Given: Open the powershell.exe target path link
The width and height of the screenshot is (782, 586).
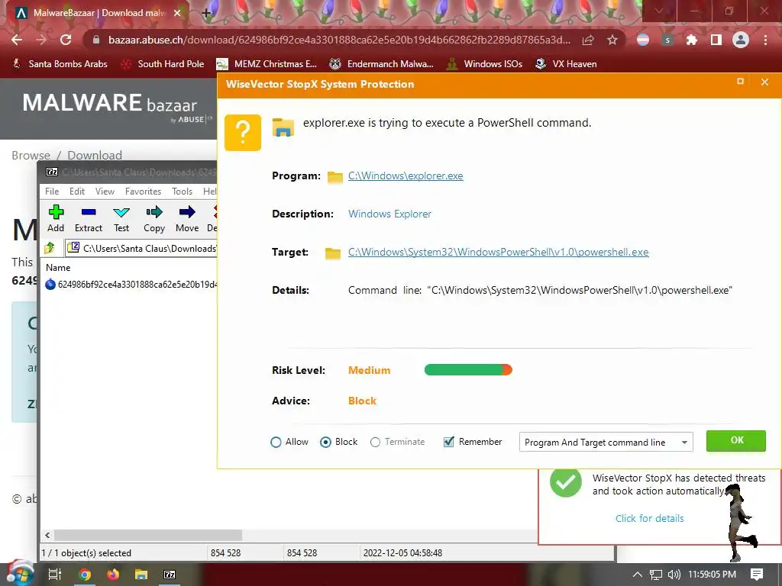Looking at the screenshot, I should [498, 252].
